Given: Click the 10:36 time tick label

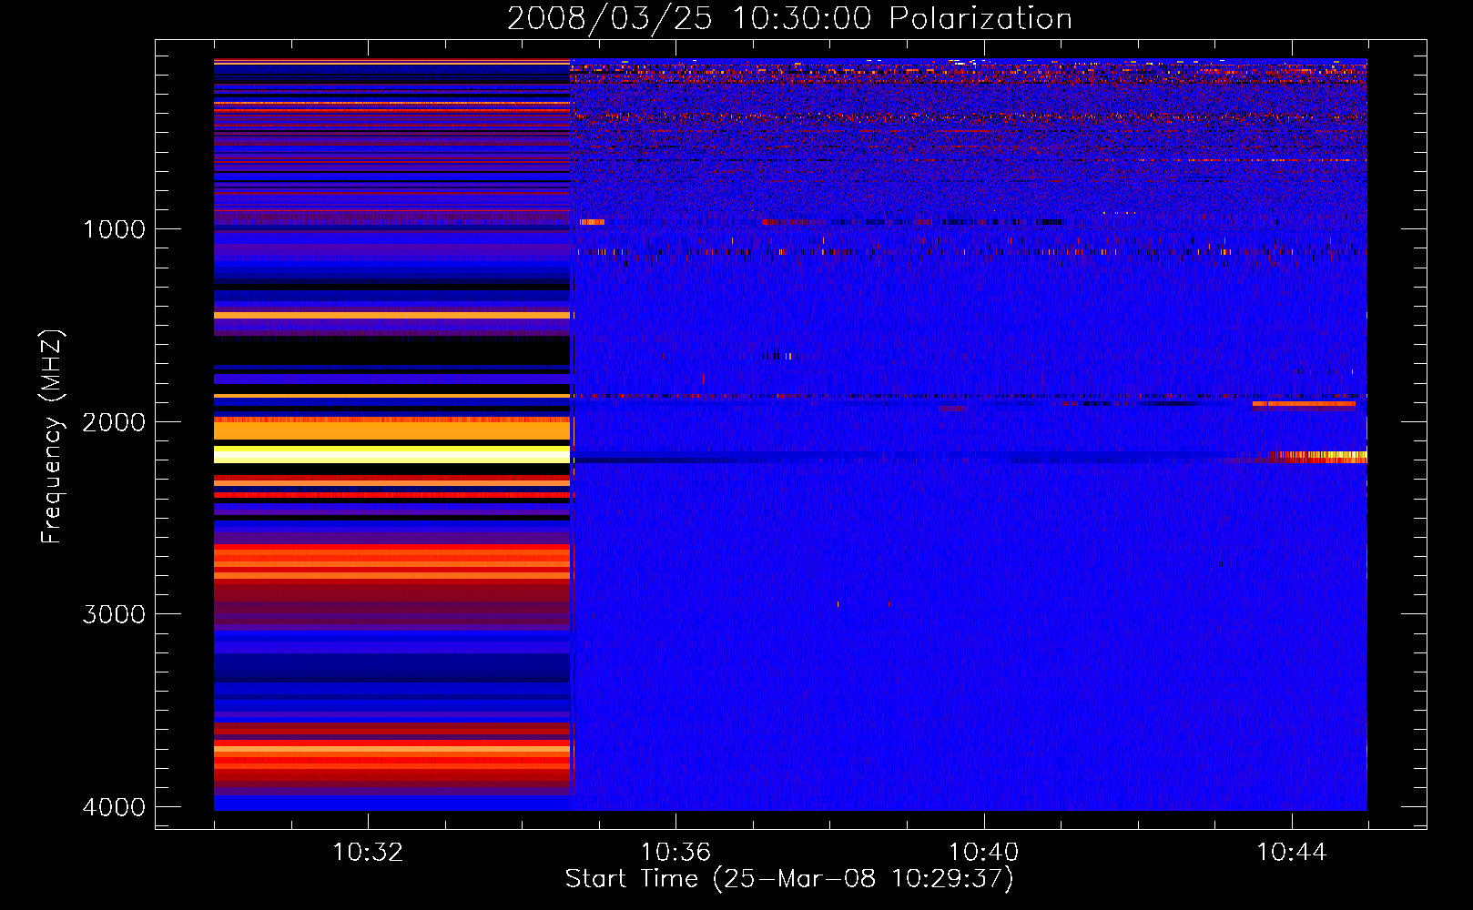Looking at the screenshot, I should (x=676, y=853).
